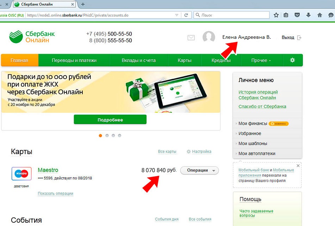Expand Мои автоплатежи section

coord(257,153)
